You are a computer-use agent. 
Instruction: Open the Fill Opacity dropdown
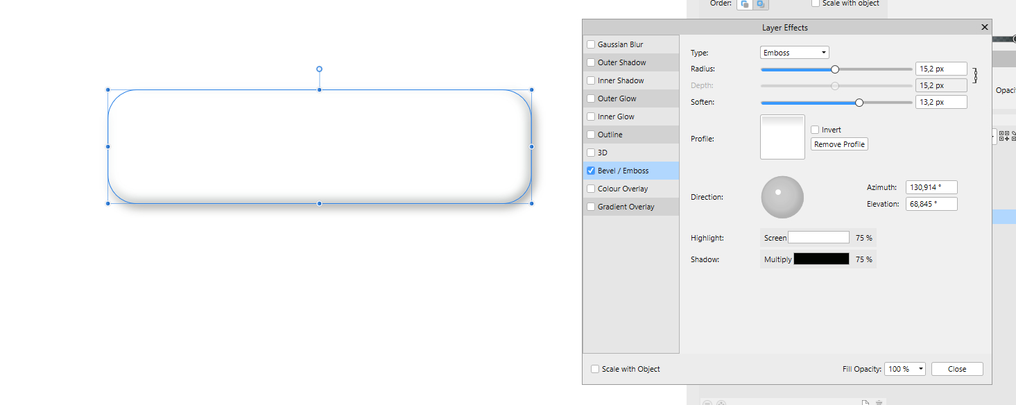coord(905,369)
